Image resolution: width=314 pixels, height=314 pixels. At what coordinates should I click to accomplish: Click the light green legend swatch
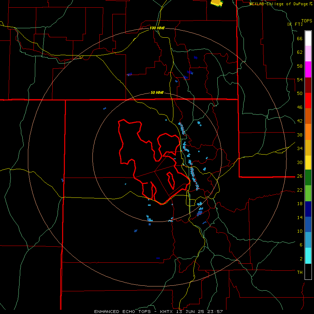click(x=308, y=193)
